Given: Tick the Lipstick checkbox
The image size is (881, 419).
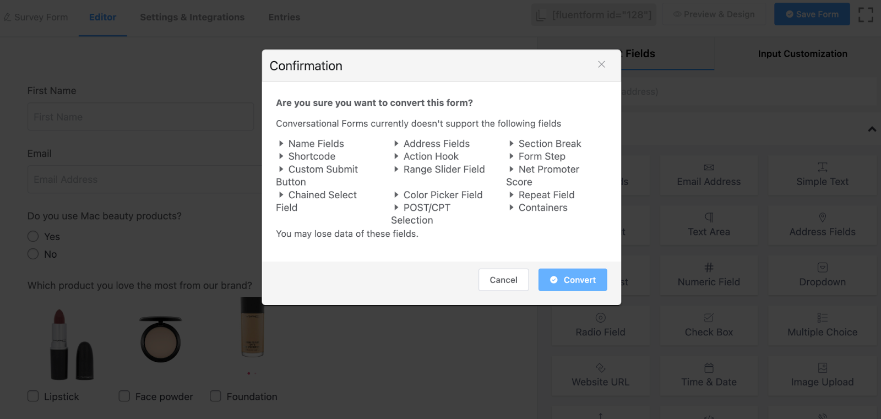Looking at the screenshot, I should coord(33,396).
